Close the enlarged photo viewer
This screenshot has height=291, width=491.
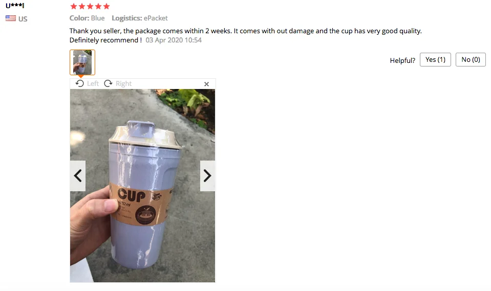[206, 84]
